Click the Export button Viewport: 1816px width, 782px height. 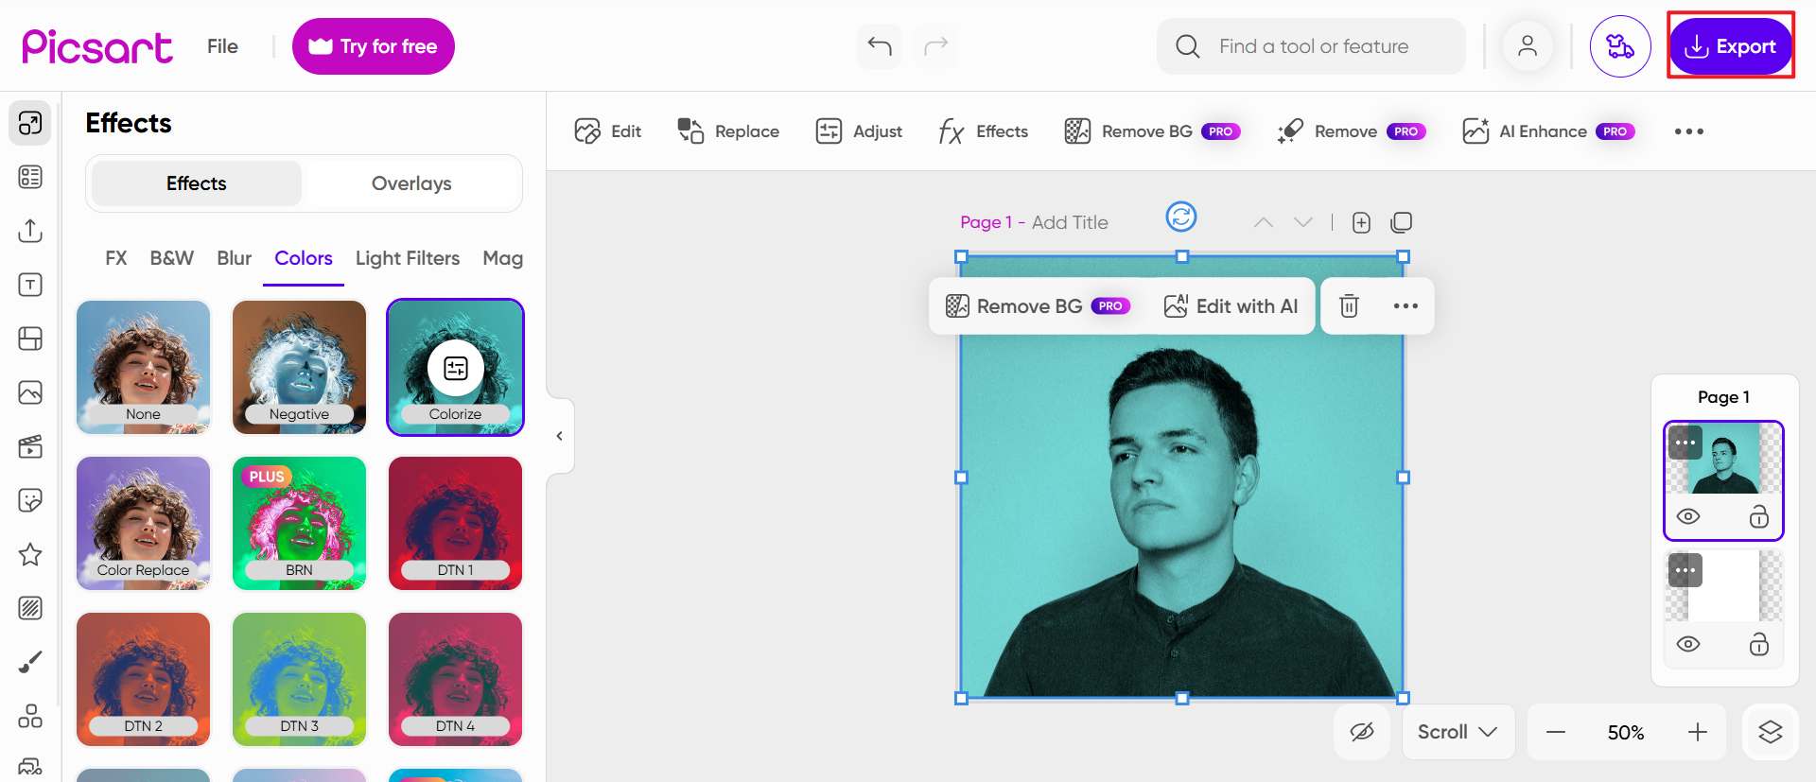1730,46
